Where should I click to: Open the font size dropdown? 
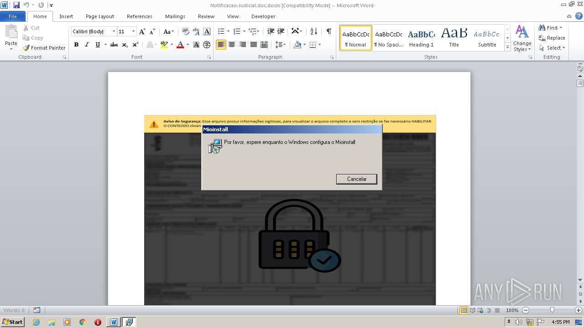(x=134, y=31)
